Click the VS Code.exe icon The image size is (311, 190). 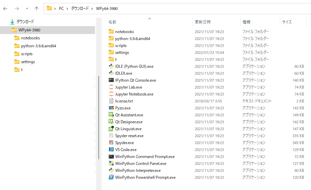(x=111, y=149)
